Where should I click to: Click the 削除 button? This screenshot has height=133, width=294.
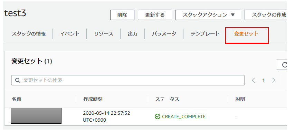(122, 15)
